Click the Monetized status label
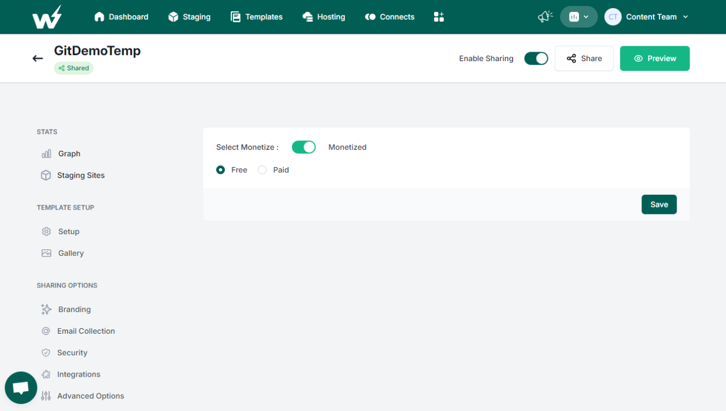 347,147
